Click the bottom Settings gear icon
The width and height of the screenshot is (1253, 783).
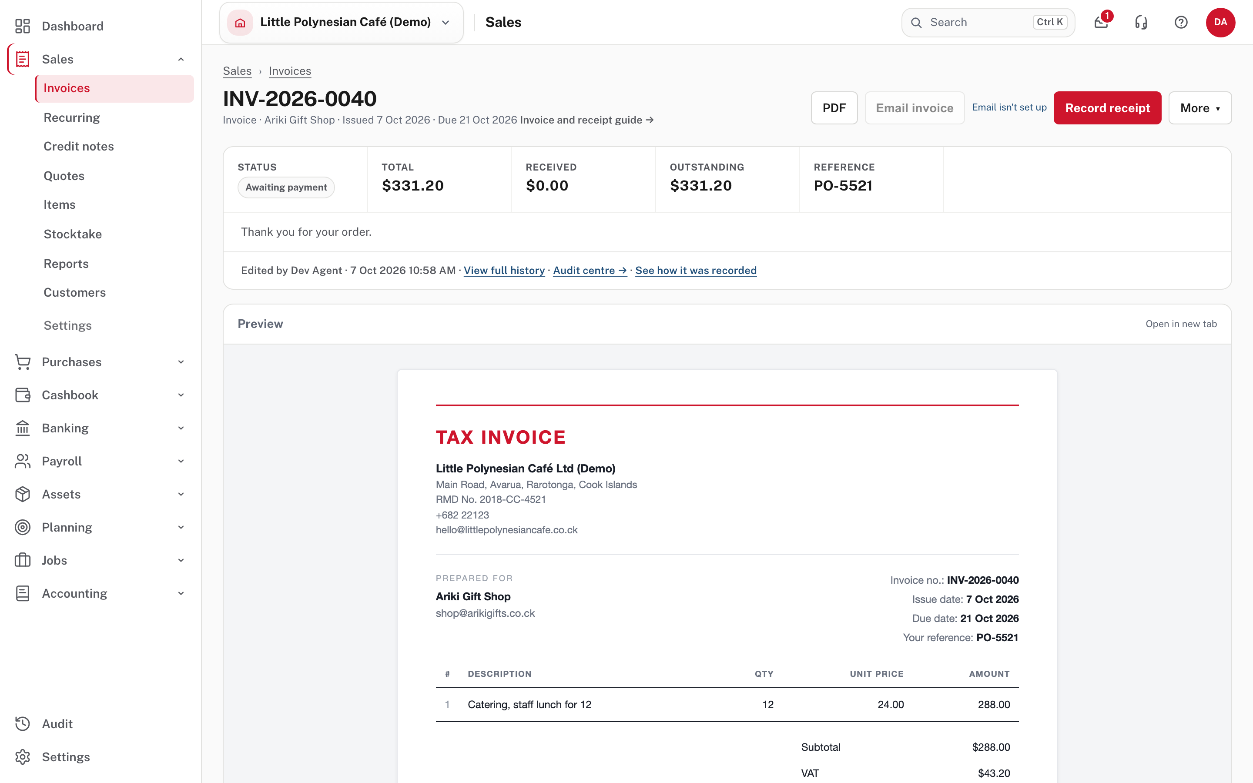[22, 757]
